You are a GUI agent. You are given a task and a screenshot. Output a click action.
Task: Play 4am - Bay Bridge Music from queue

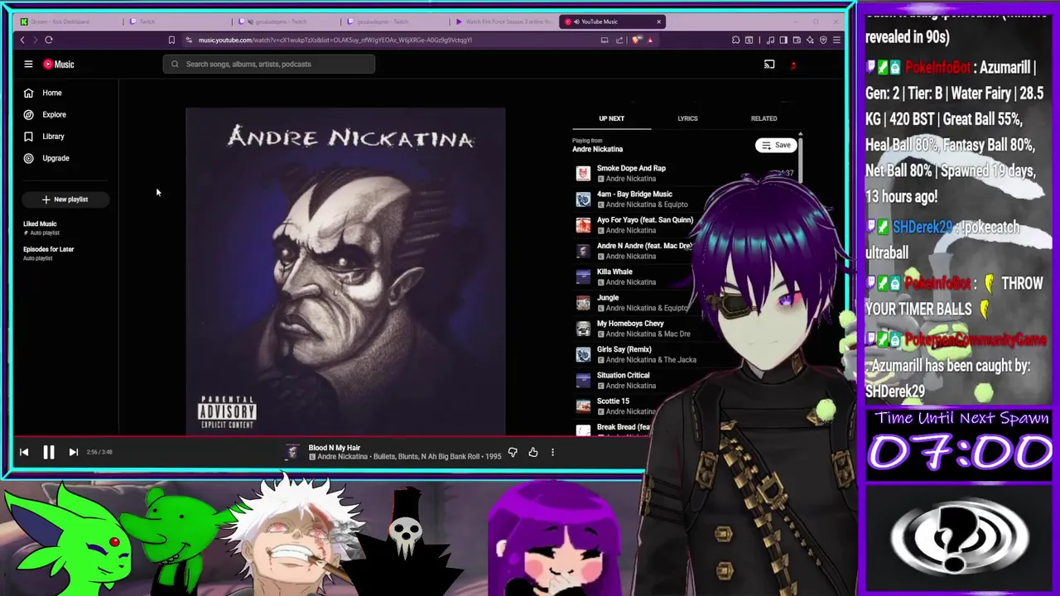(634, 194)
